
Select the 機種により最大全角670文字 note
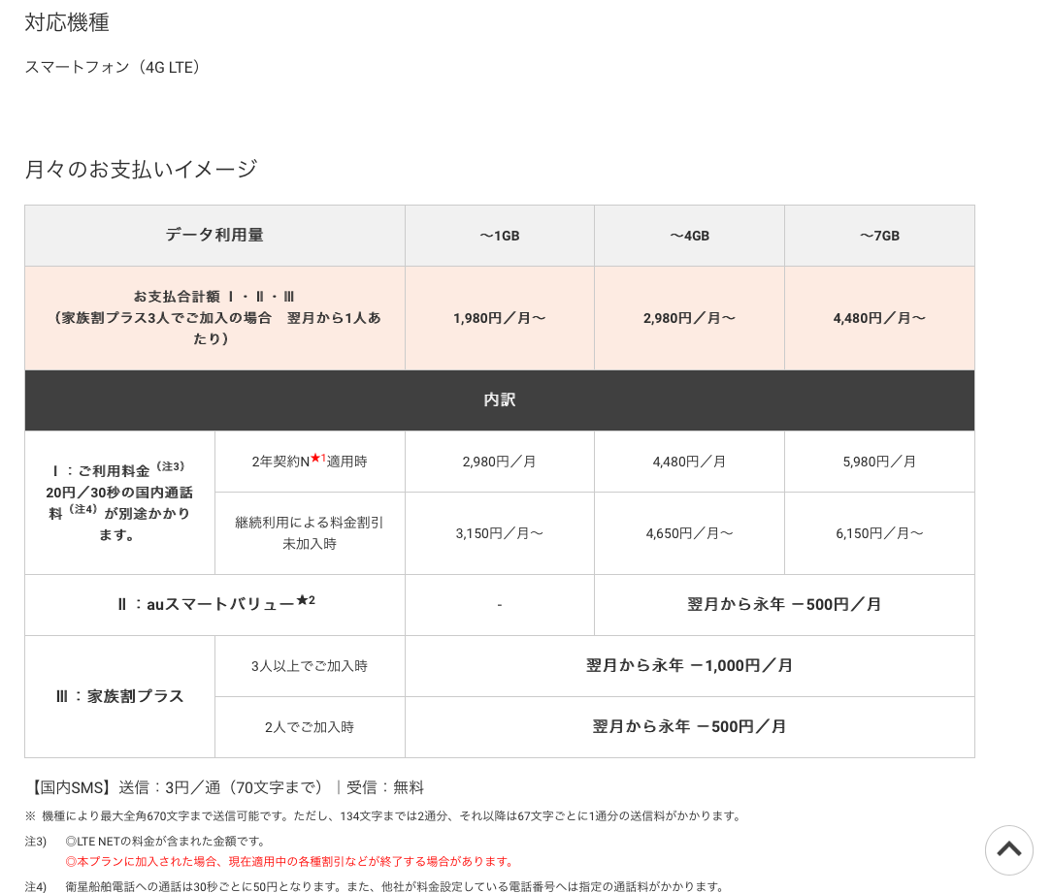[383, 815]
